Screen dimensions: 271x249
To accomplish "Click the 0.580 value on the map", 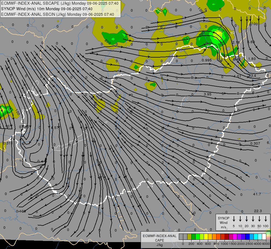I will coord(24,127).
